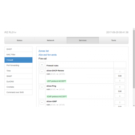Open the Zones list link
The image size is (135, 135).
click(43, 51)
